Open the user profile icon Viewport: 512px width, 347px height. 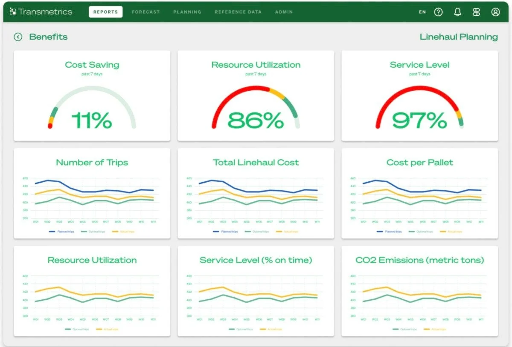click(x=495, y=12)
